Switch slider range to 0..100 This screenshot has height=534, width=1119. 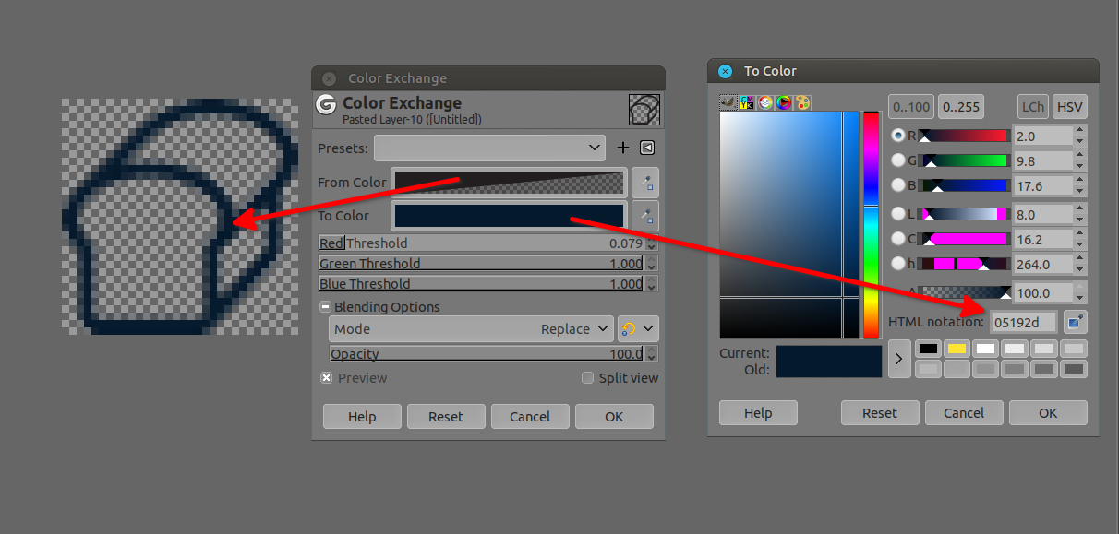[911, 106]
